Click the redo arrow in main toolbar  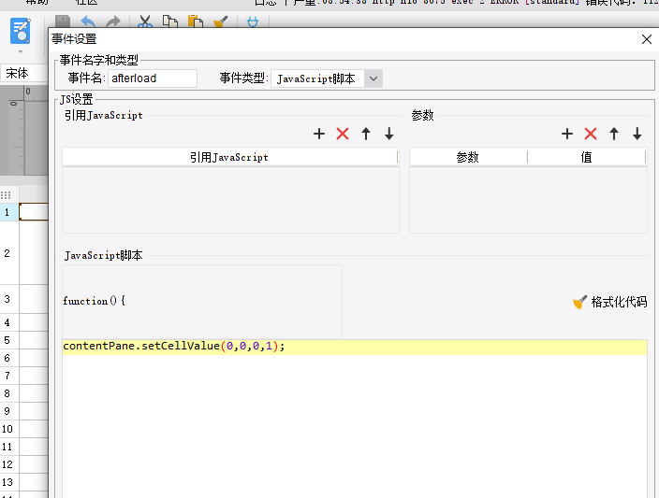tap(112, 21)
